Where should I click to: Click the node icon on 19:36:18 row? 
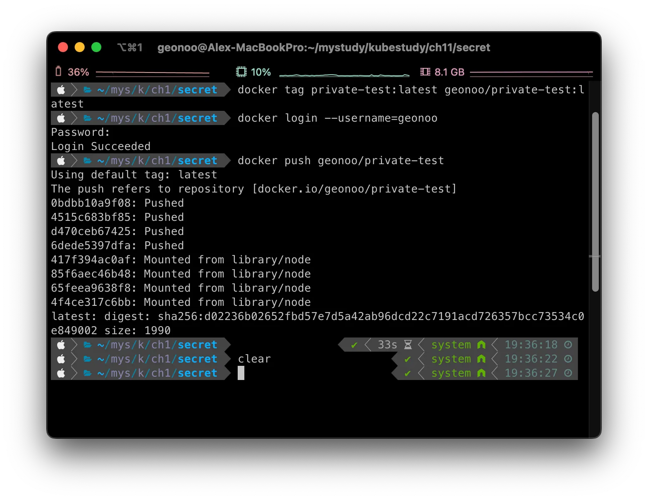coord(481,345)
